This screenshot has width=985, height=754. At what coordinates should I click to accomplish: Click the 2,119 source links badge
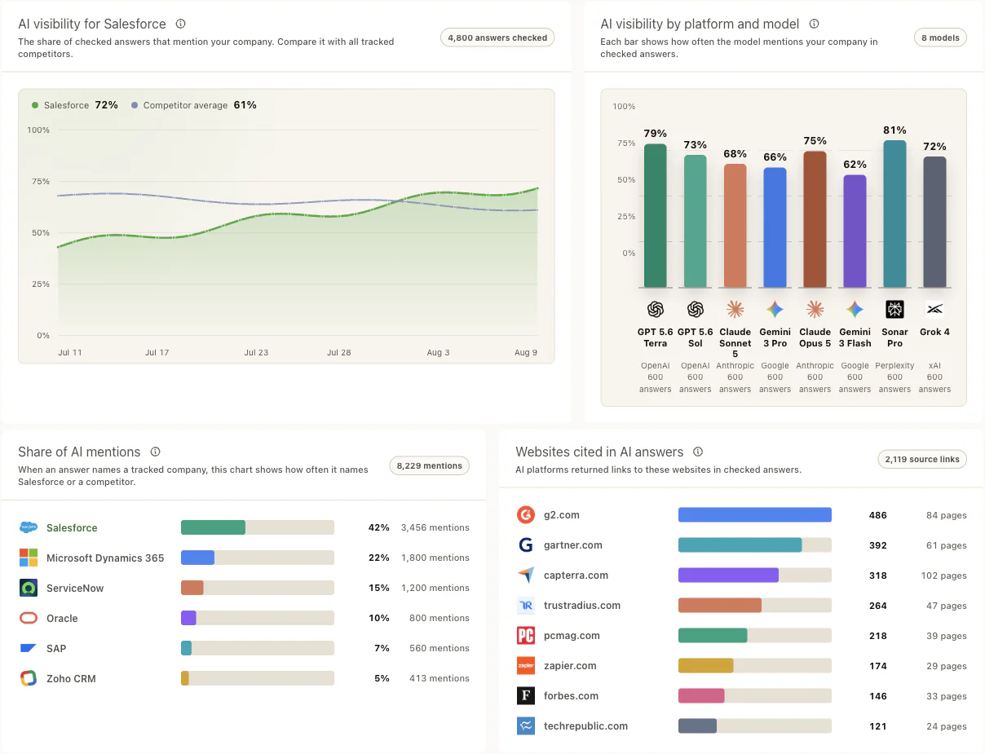tap(922, 459)
